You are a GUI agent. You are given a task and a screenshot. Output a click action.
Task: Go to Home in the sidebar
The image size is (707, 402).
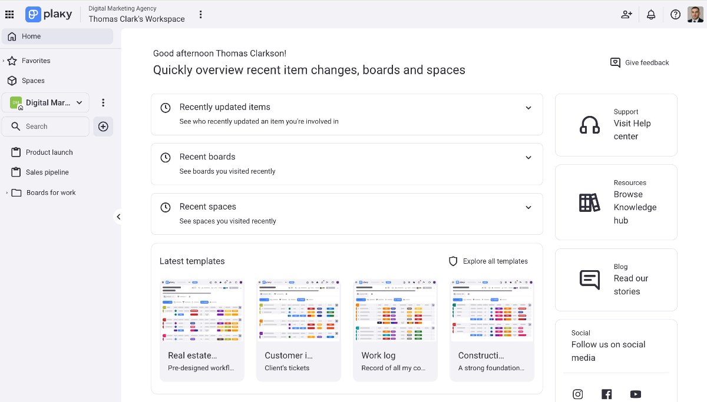pyautogui.click(x=31, y=36)
